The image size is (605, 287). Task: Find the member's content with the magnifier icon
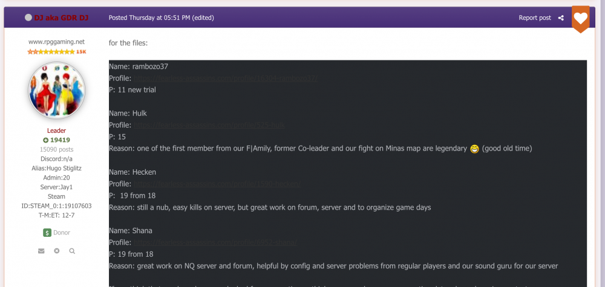(72, 251)
